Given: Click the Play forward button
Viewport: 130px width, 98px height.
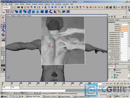Looking at the screenshot, I should click(118, 84).
